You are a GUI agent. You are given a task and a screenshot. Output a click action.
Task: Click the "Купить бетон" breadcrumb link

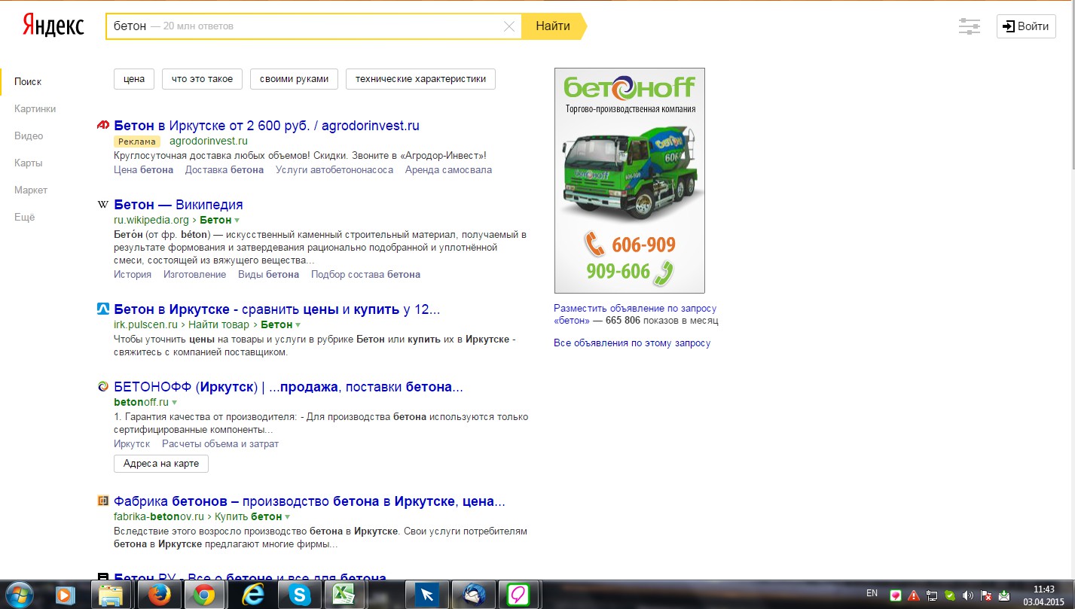tap(249, 517)
